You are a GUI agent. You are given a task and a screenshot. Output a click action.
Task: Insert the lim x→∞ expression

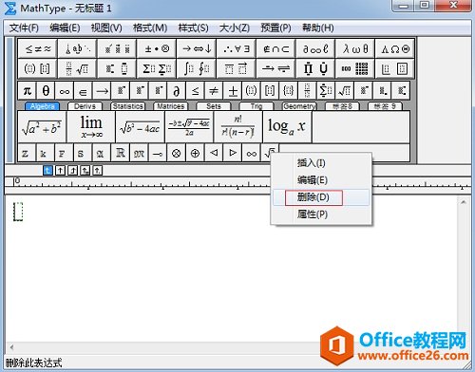tap(91, 127)
